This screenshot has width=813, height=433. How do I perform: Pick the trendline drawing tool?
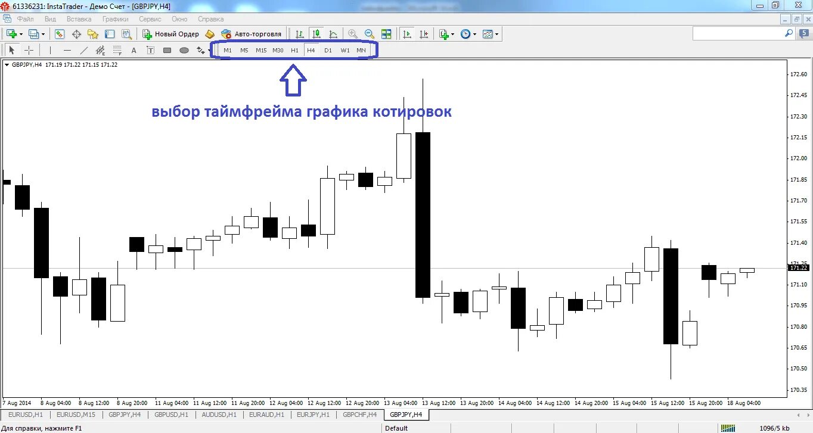coord(84,50)
